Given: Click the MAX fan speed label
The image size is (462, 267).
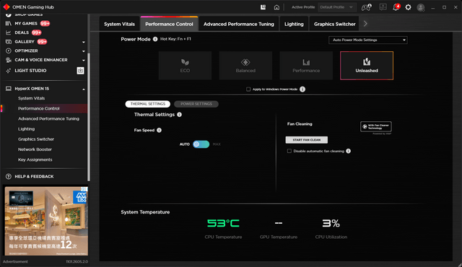Looking at the screenshot, I should tap(217, 144).
